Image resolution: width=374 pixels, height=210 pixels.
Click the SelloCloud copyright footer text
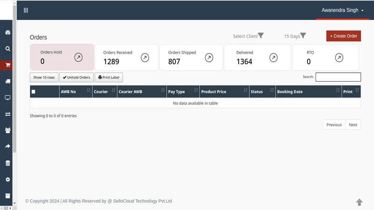pos(99,201)
